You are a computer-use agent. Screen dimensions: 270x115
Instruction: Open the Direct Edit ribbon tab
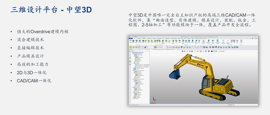pos(149,38)
